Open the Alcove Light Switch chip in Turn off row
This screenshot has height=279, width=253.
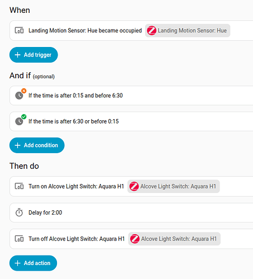tap(174, 239)
